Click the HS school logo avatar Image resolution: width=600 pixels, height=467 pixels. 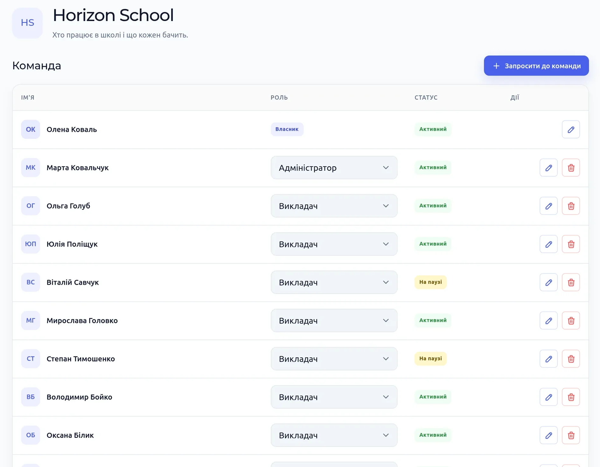(x=27, y=23)
